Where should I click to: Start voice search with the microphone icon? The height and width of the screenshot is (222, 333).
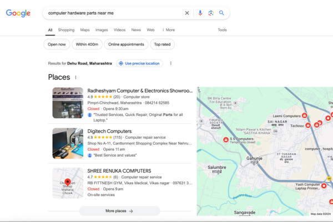[200, 13]
